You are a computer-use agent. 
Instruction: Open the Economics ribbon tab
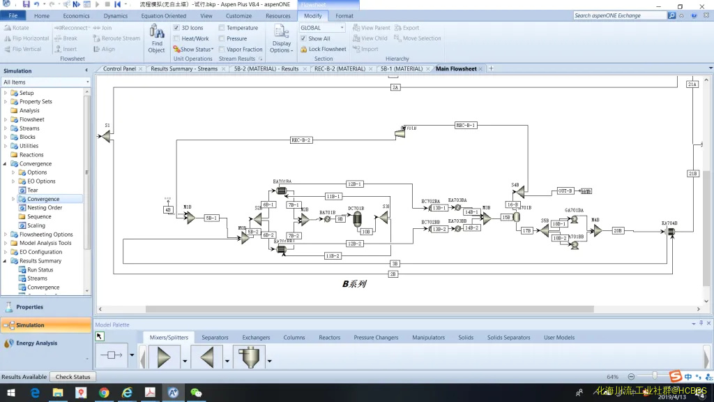pos(76,15)
